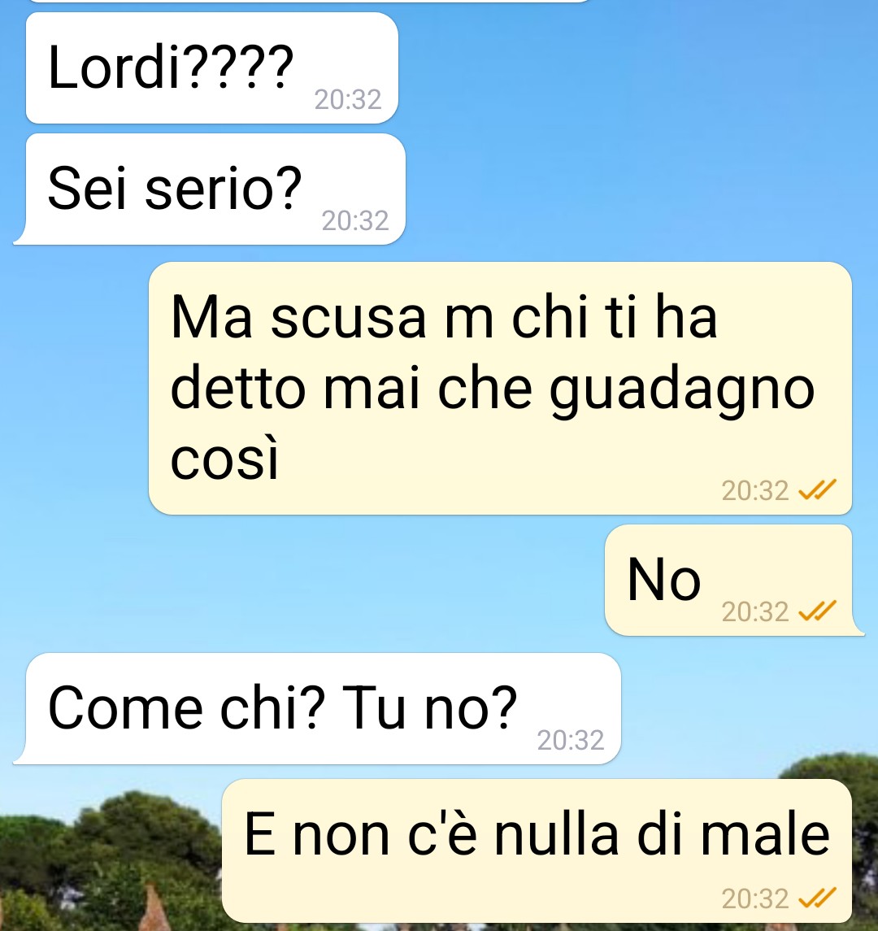Click the timestamp under 'guadagno così' message
The image size is (878, 931).
click(x=755, y=490)
